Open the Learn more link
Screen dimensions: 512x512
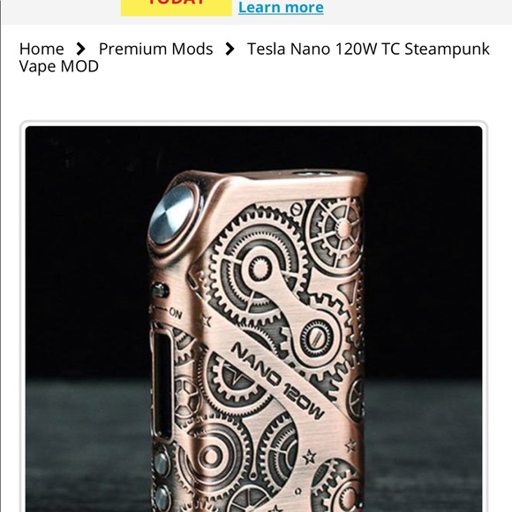click(281, 7)
